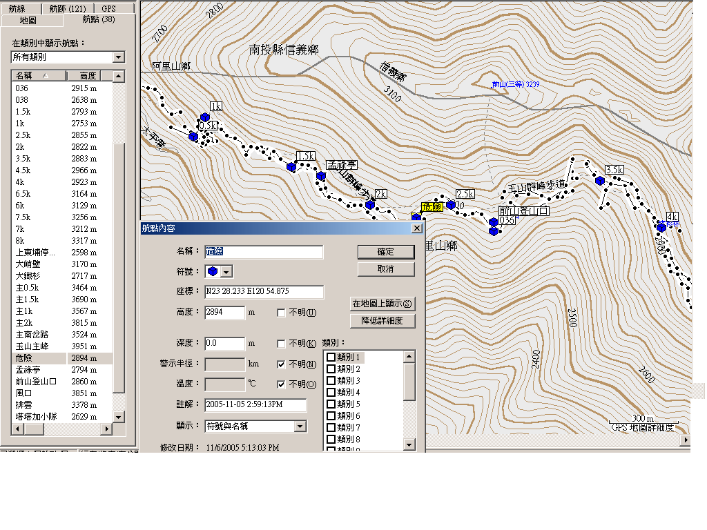
Task: Enable the 類別 6 category checkbox
Action: point(331,416)
